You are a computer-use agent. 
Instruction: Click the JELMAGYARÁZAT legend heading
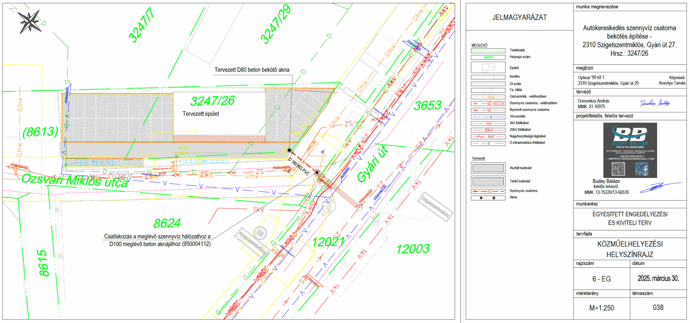pos(520,17)
